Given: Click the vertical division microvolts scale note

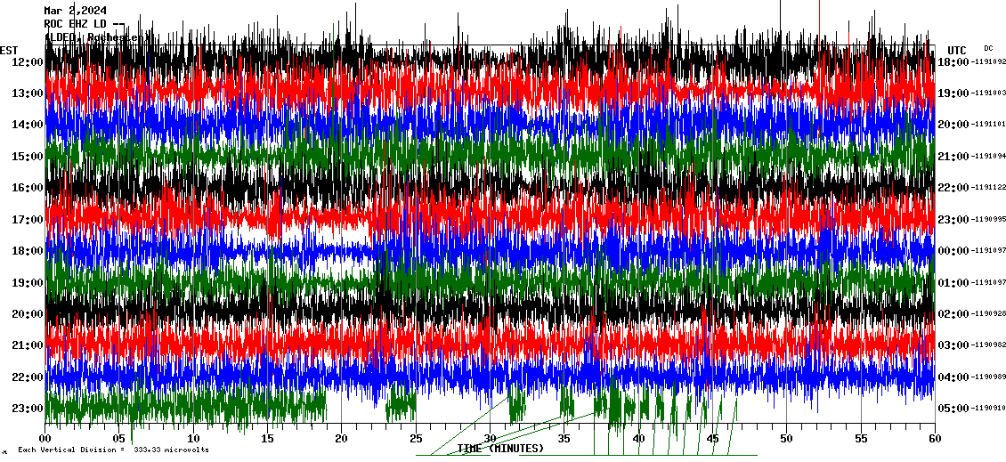Looking at the screenshot, I should (113, 450).
